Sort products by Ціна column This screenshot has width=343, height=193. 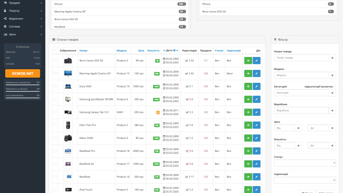[141, 51]
